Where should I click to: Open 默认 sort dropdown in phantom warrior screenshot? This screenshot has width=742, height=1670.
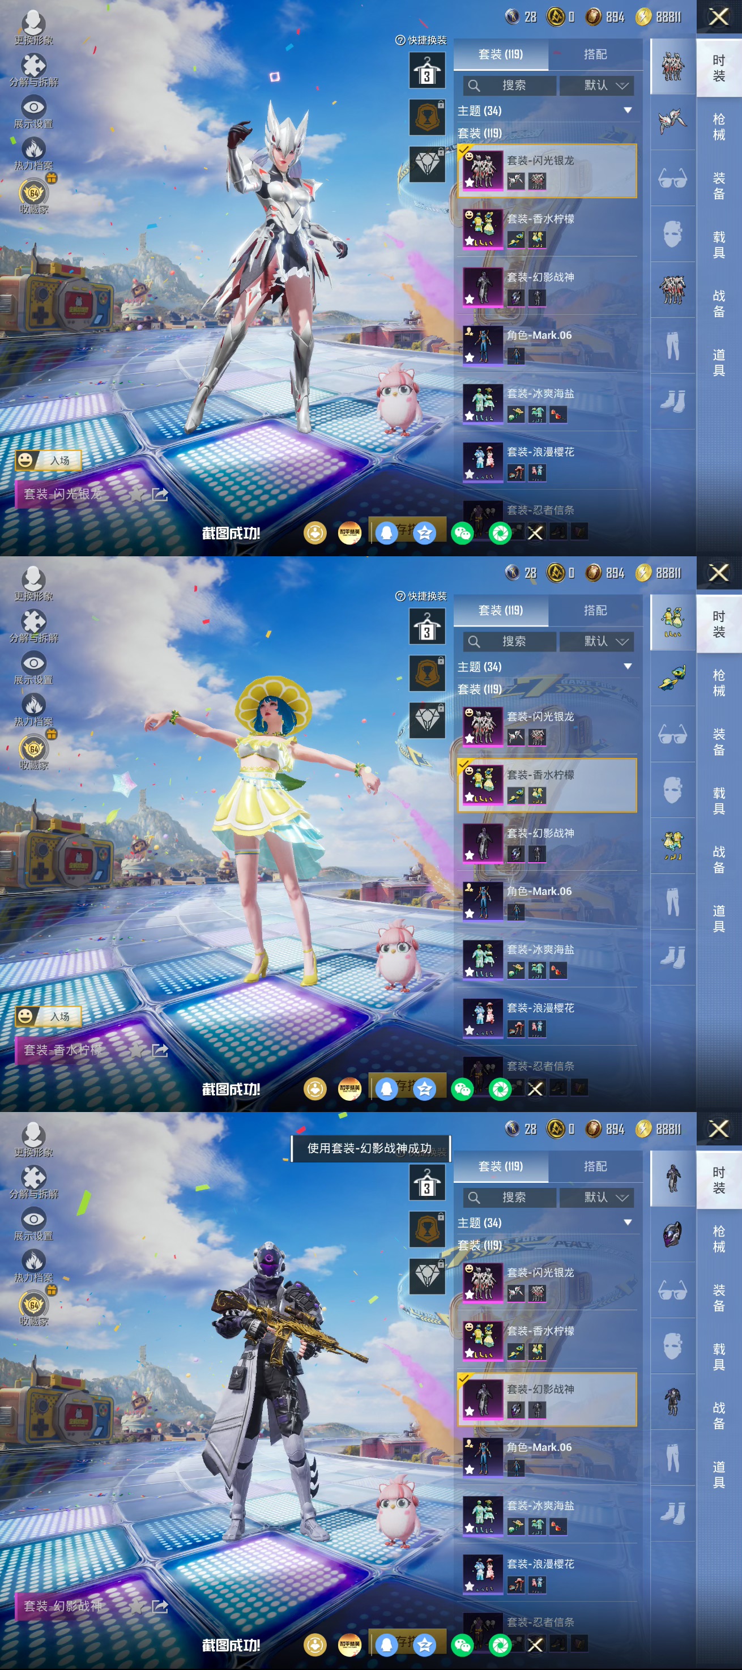tap(597, 1198)
